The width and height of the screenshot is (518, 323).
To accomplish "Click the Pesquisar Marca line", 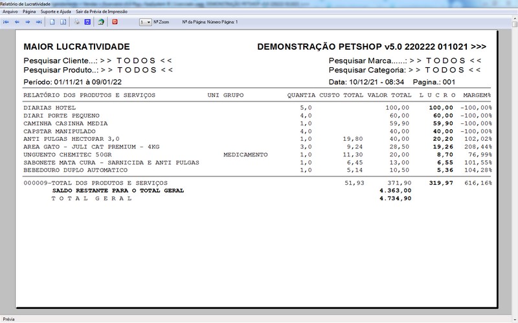I will pos(405,61).
